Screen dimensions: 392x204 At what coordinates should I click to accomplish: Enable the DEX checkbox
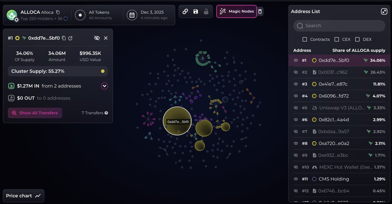coord(357,39)
